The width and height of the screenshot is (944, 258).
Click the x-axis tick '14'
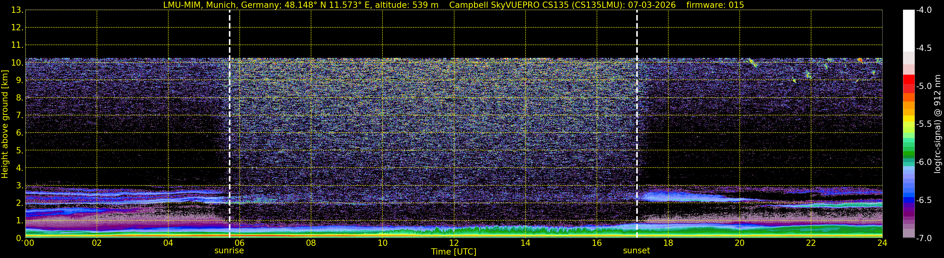525,243
